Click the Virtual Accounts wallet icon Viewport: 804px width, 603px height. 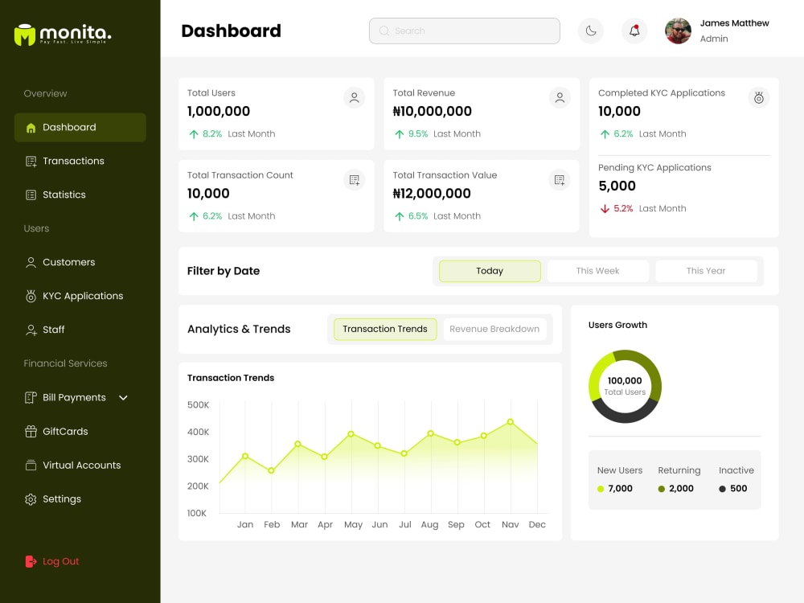click(31, 465)
